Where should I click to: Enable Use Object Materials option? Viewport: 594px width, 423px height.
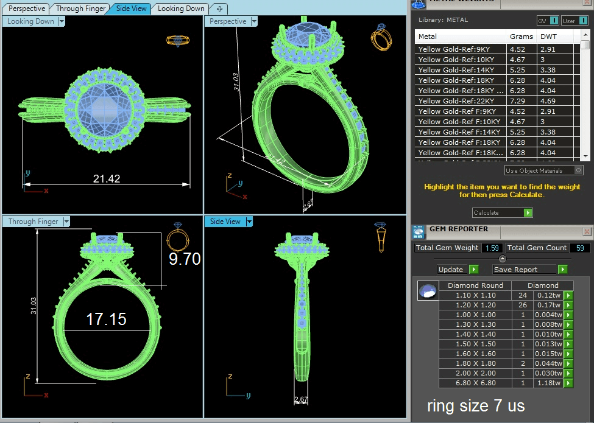pyautogui.click(x=578, y=170)
